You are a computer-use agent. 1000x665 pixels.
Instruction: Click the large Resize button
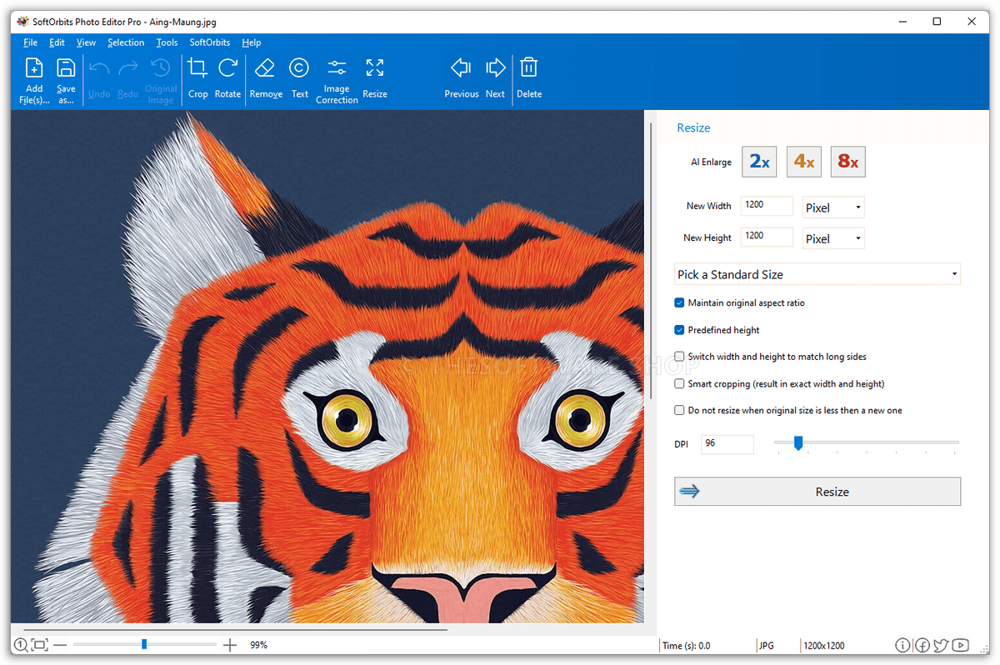817,492
